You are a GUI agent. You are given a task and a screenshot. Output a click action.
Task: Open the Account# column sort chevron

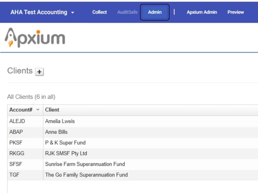(38, 110)
